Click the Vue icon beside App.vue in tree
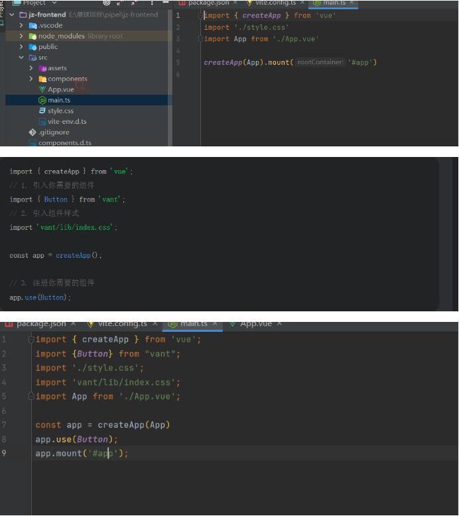 (42, 89)
